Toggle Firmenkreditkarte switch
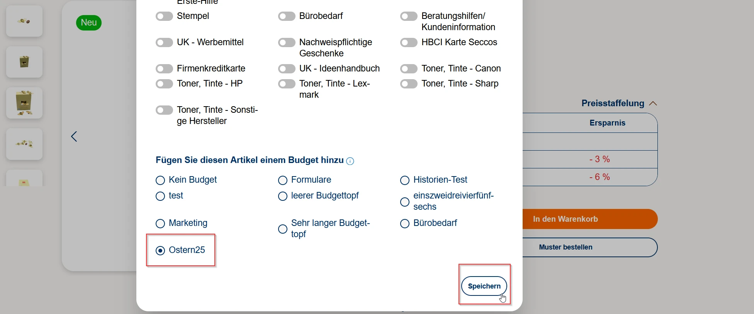The height and width of the screenshot is (314, 754). [164, 69]
